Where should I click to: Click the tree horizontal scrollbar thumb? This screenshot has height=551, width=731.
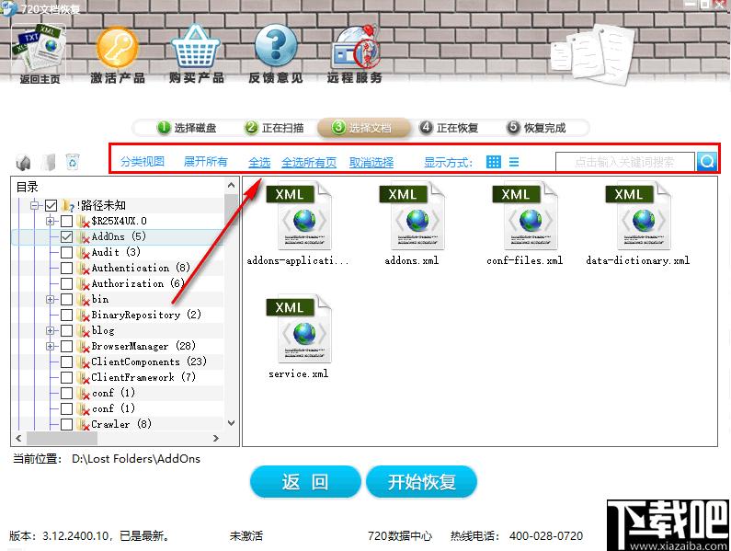[x=62, y=438]
